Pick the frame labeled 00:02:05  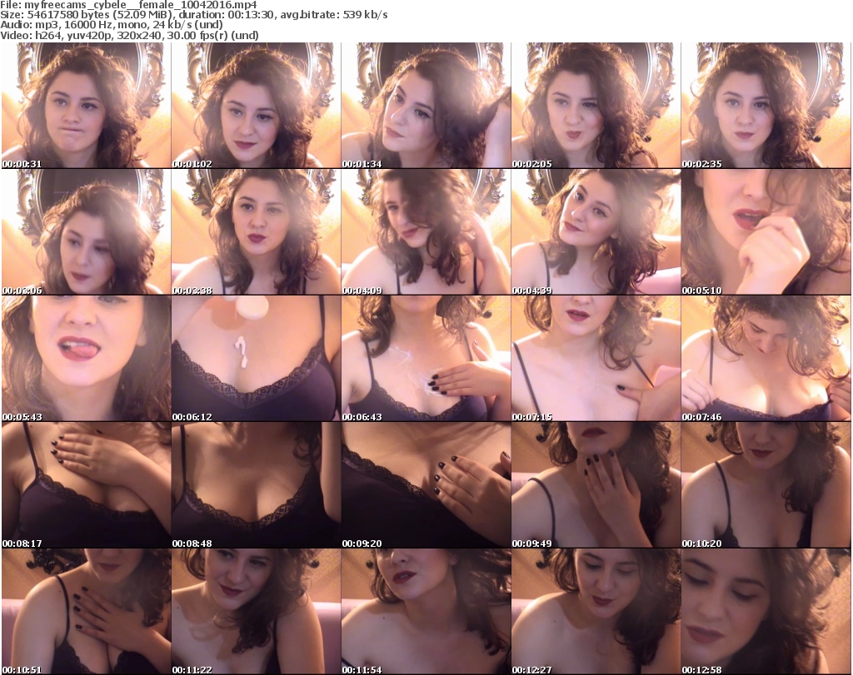(x=596, y=106)
